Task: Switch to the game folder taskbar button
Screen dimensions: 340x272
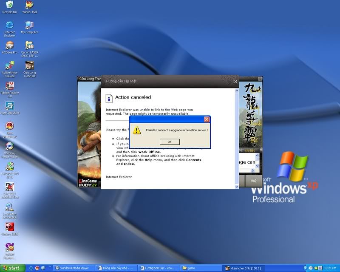Action: pyautogui.click(x=201, y=268)
